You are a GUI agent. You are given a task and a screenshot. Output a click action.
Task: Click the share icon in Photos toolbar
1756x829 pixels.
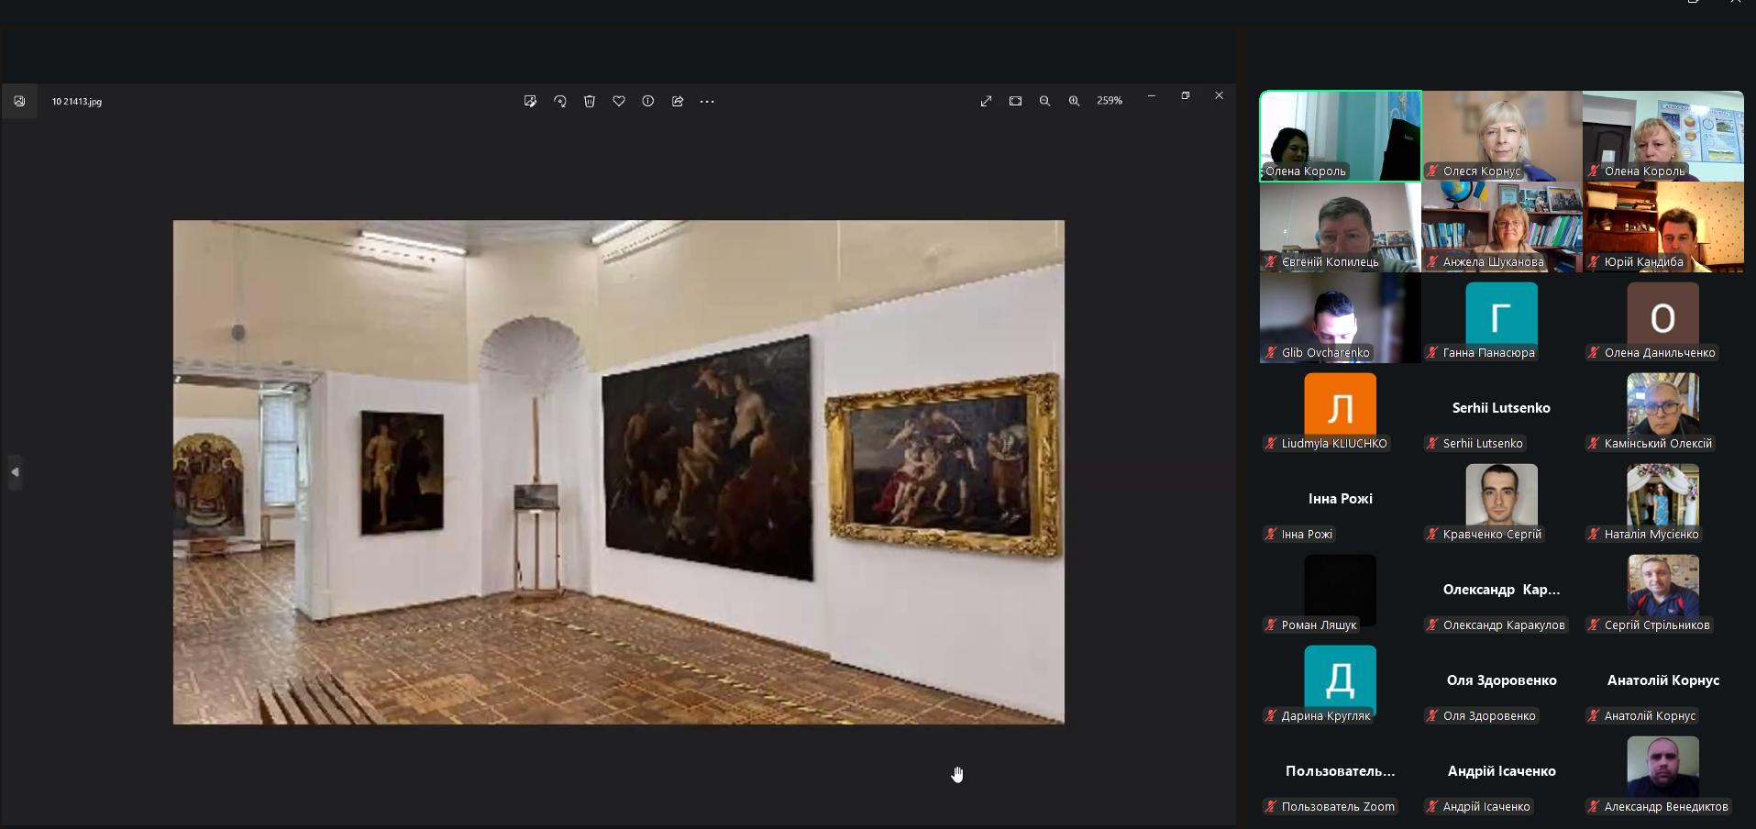(x=678, y=102)
